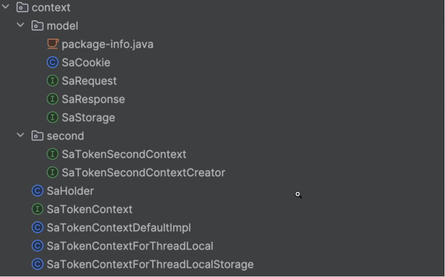Select SaTokenSecondContextCreator in the tree
445x277 pixels.
144,173
